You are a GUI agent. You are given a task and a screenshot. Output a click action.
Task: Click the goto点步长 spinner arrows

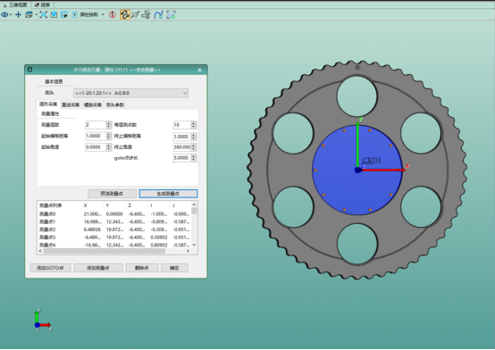pyautogui.click(x=194, y=158)
